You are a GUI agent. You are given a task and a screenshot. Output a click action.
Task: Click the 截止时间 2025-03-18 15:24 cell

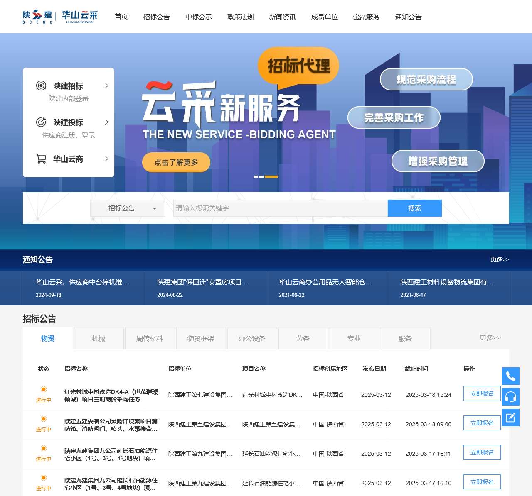[x=429, y=395]
